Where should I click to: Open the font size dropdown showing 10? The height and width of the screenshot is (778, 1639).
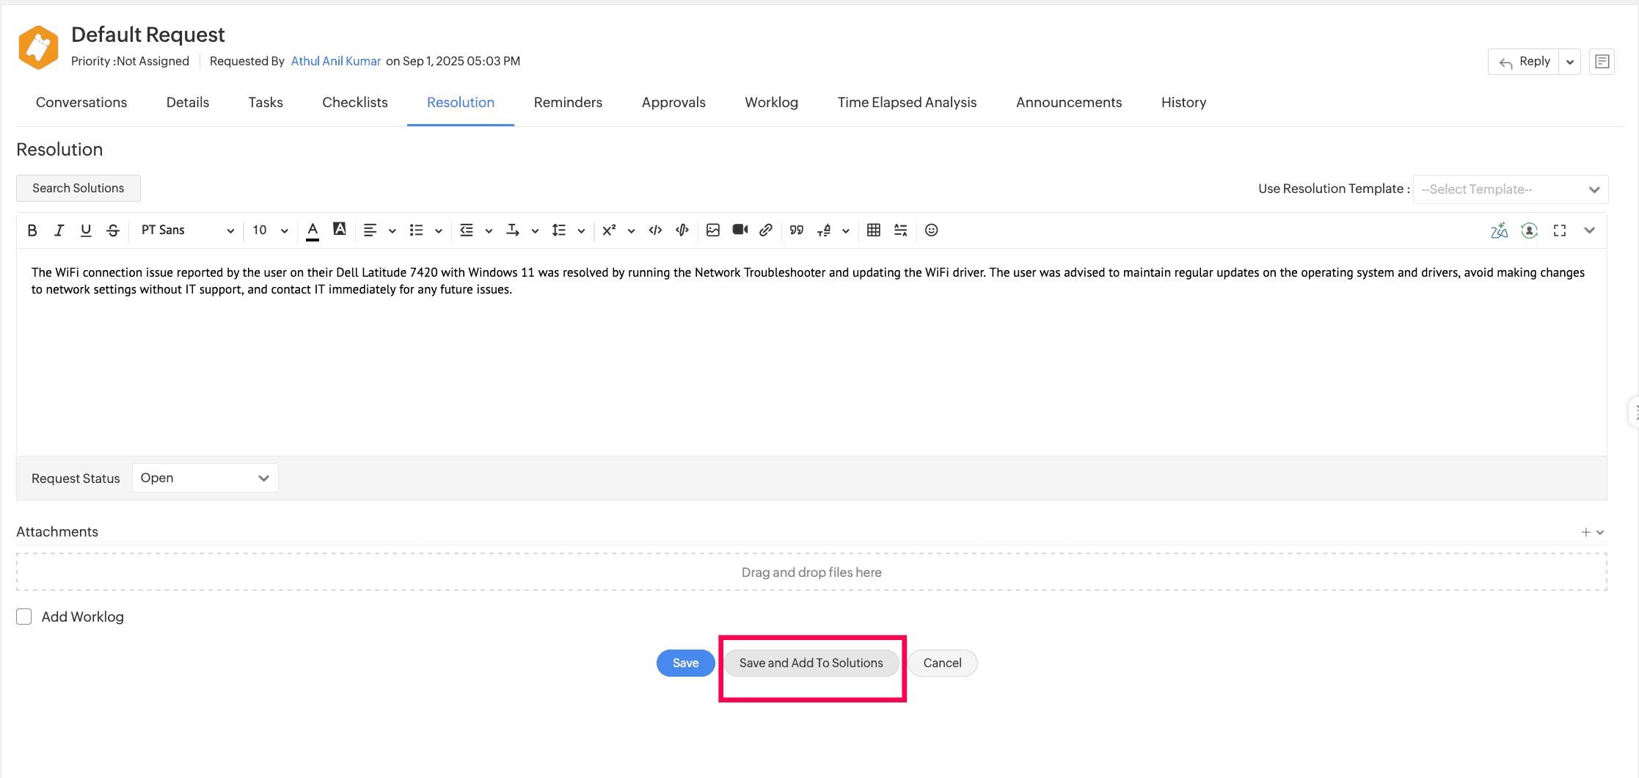[270, 230]
